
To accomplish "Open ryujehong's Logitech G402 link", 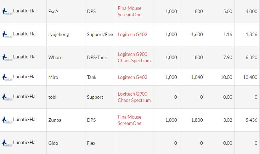I will click(x=132, y=34).
